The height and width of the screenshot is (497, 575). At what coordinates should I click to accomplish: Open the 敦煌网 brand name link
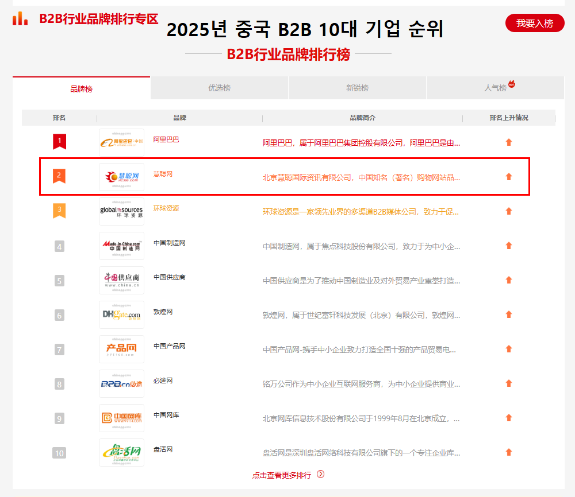point(163,312)
